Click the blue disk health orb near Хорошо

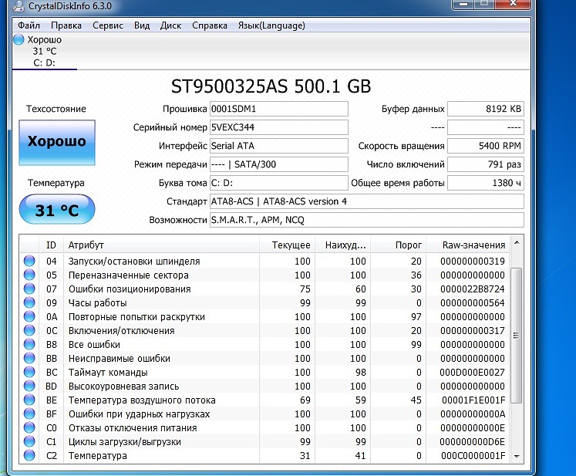pos(19,39)
